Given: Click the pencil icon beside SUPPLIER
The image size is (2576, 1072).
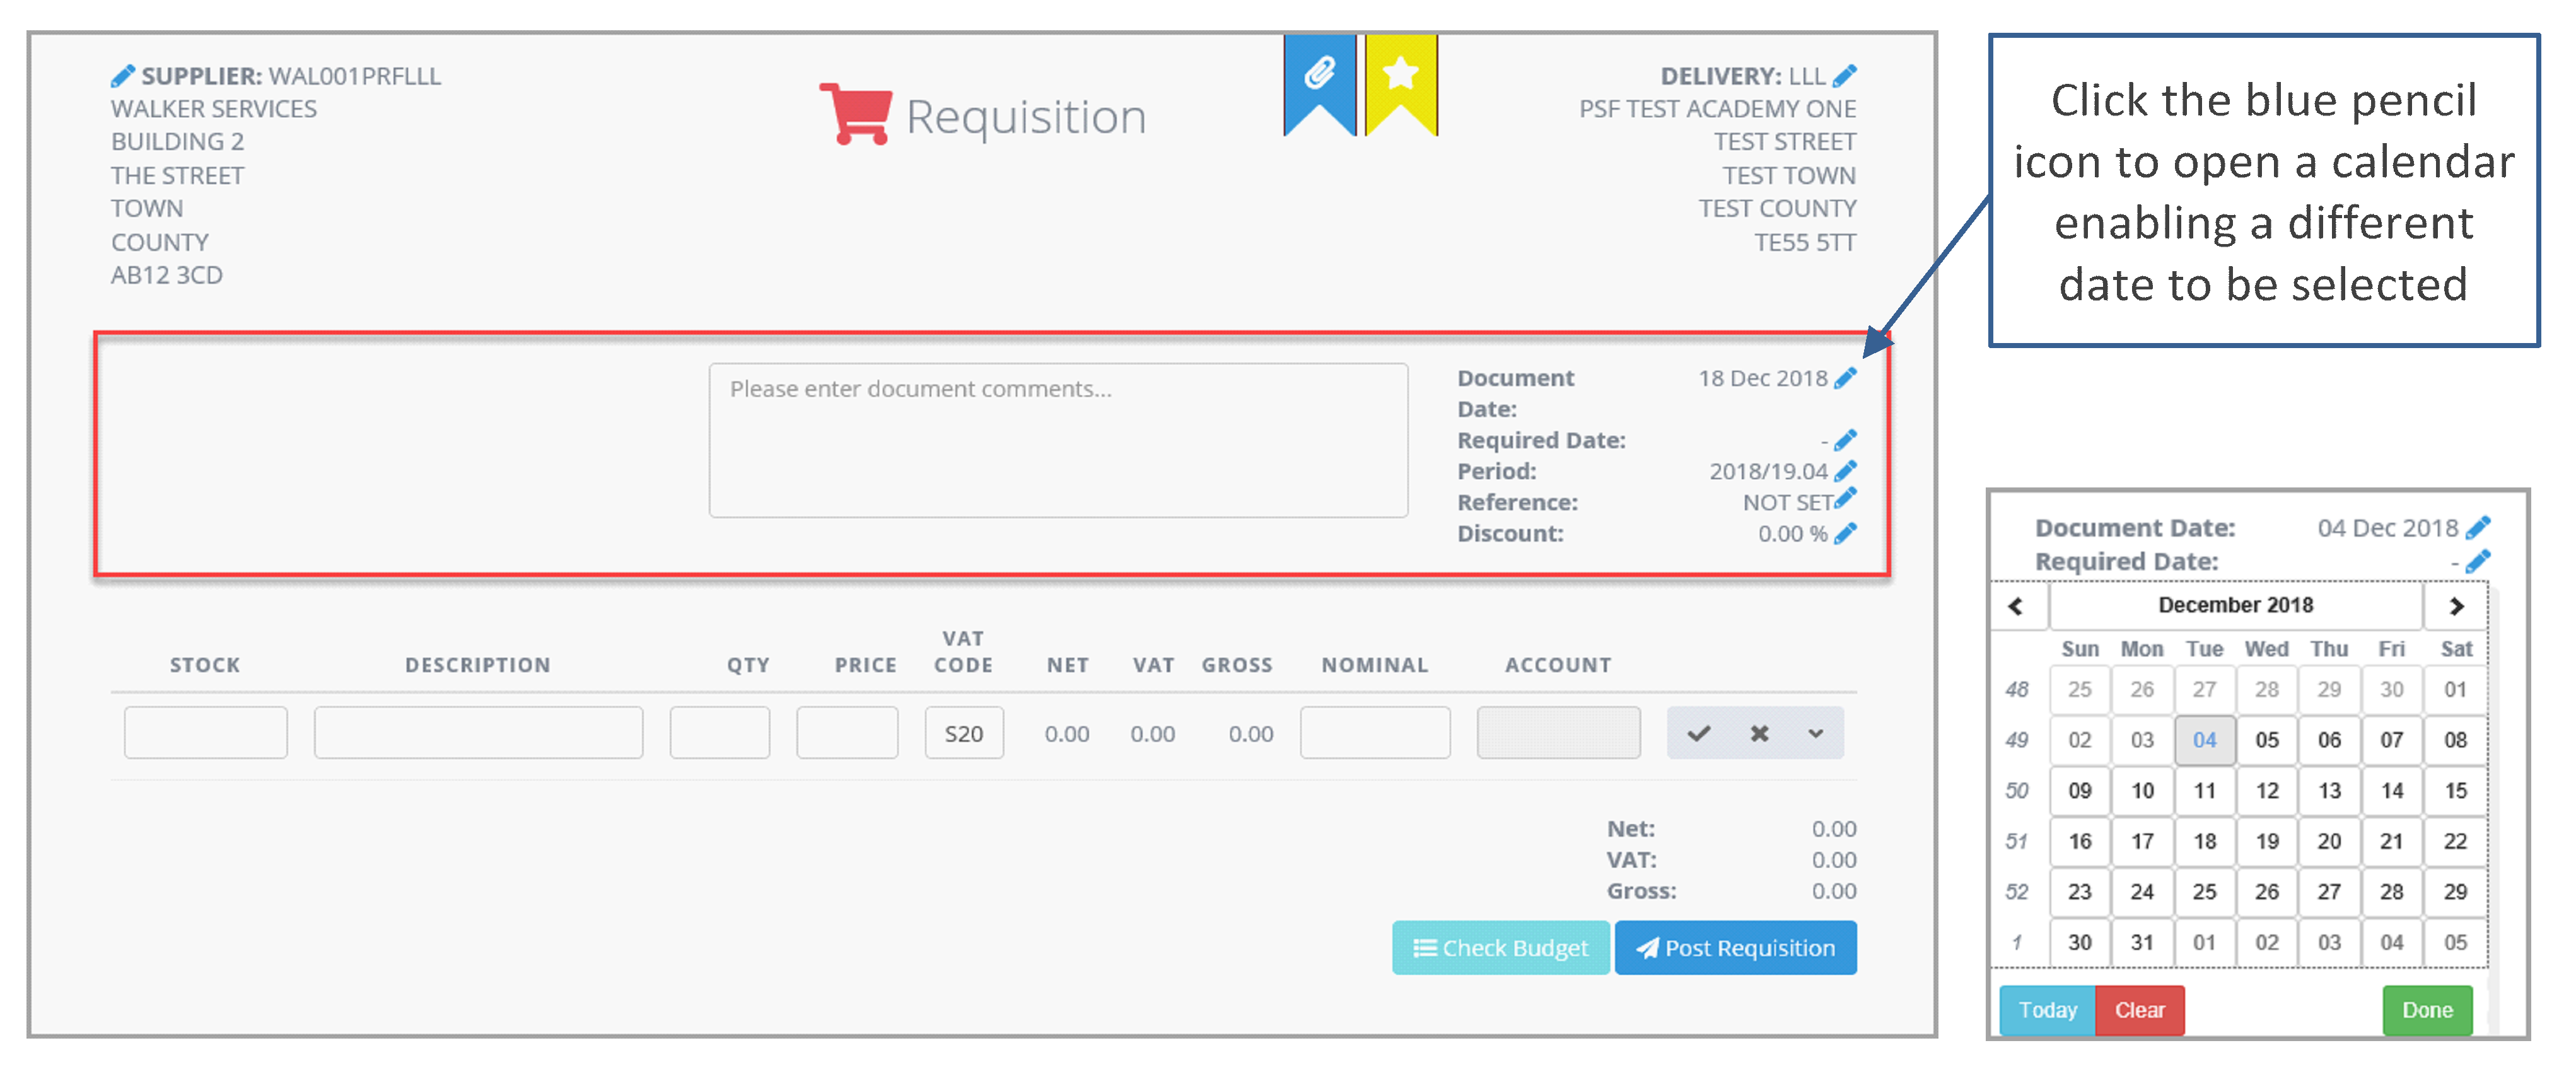Looking at the screenshot, I should tap(122, 76).
